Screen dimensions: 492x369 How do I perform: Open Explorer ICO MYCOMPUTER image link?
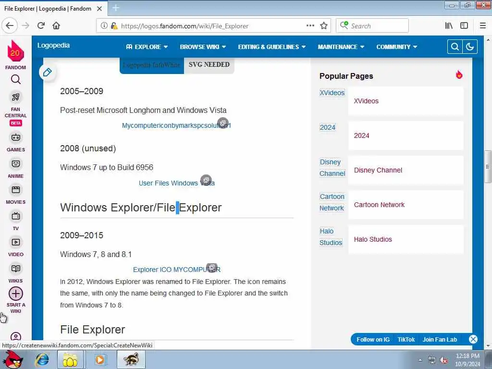click(177, 270)
